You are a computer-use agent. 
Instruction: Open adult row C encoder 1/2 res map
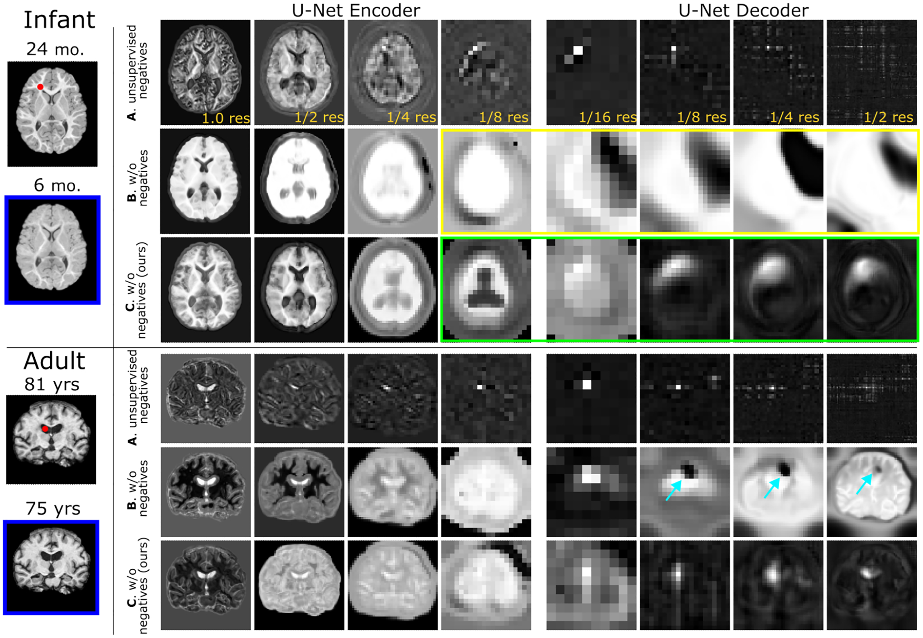click(x=299, y=586)
